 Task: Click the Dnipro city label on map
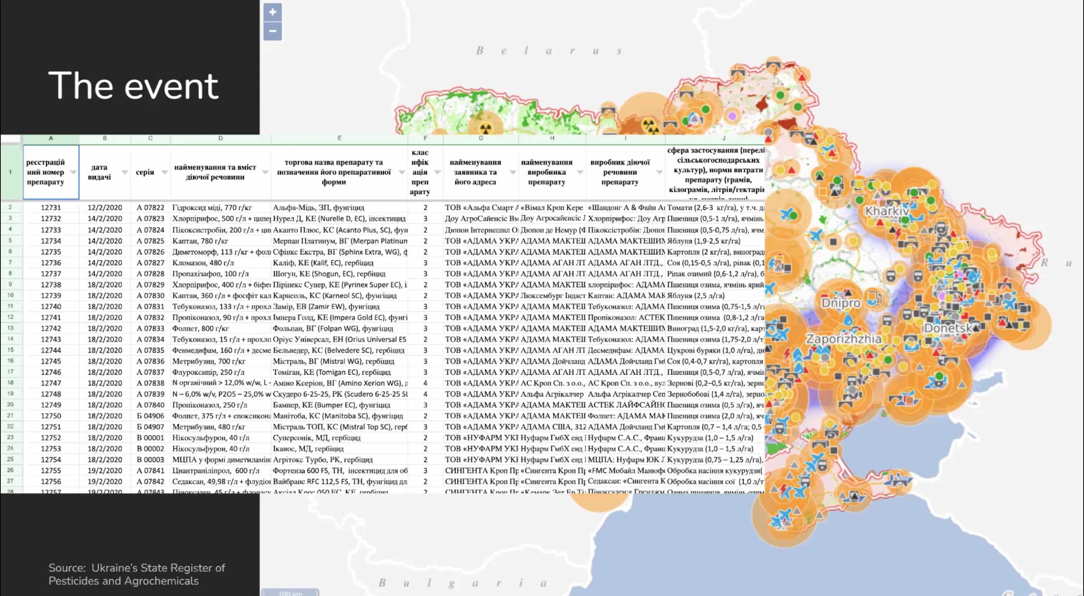click(841, 303)
